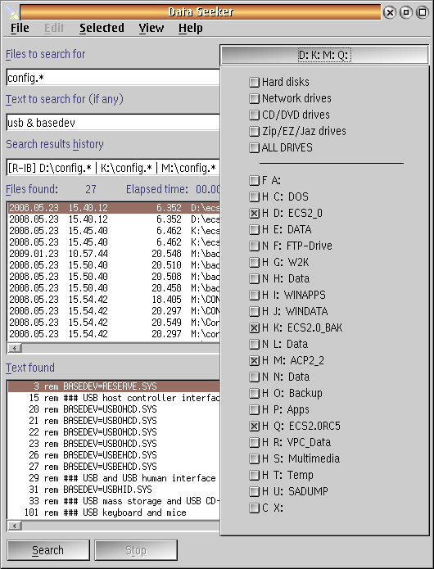Click left arrow of files list scrollbar

[x=15, y=349]
